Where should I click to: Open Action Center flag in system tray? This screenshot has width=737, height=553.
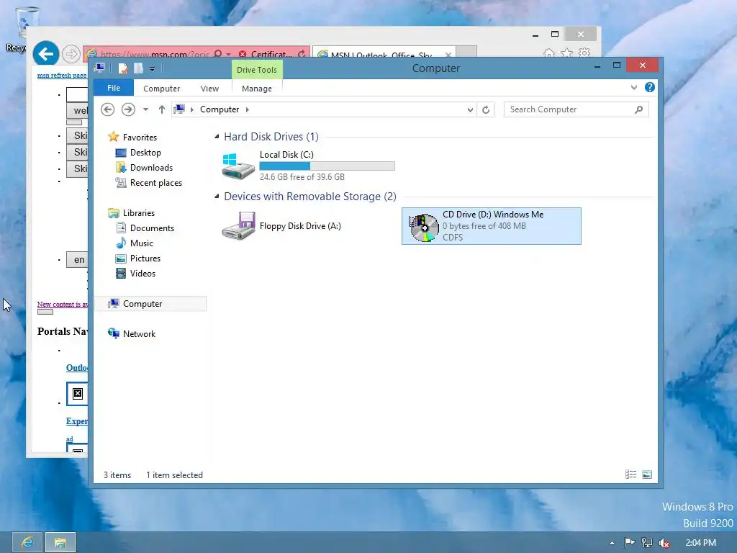click(629, 543)
